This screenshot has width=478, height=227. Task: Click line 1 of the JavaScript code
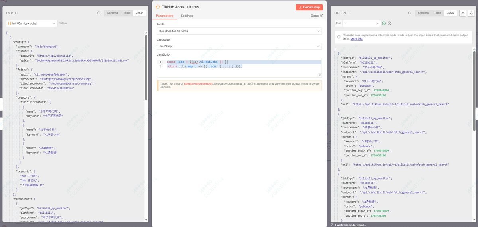pyautogui.click(x=198, y=62)
